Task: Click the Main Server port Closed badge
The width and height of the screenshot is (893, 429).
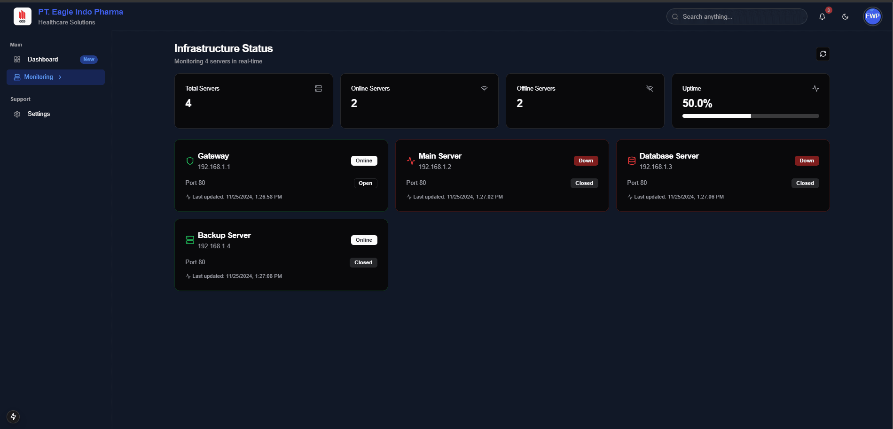Action: (584, 184)
